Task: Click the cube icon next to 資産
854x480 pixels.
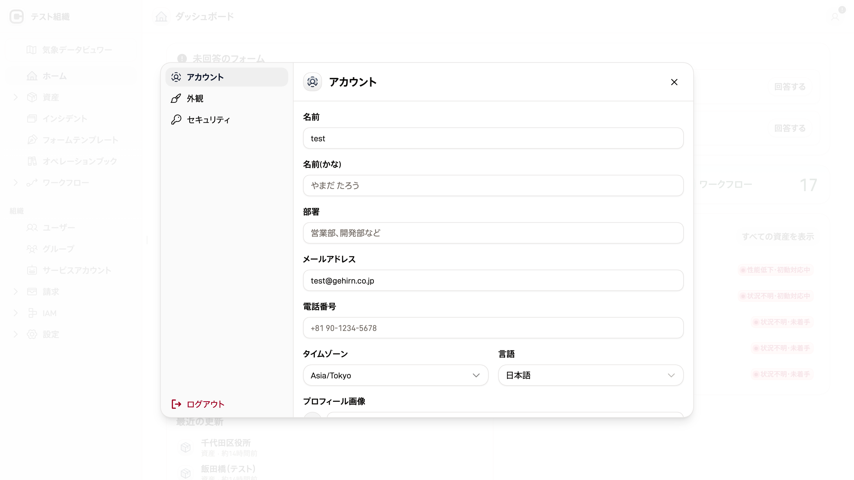Action: (x=32, y=97)
